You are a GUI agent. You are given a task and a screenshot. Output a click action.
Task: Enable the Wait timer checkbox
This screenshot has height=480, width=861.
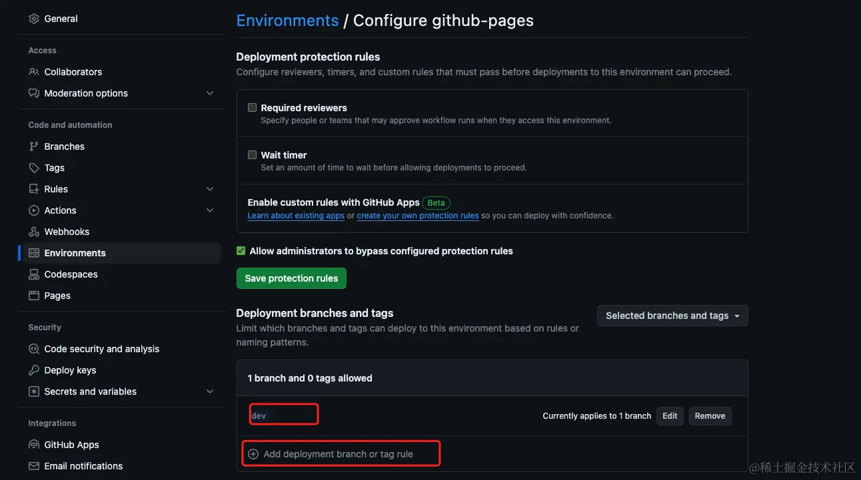coord(252,154)
